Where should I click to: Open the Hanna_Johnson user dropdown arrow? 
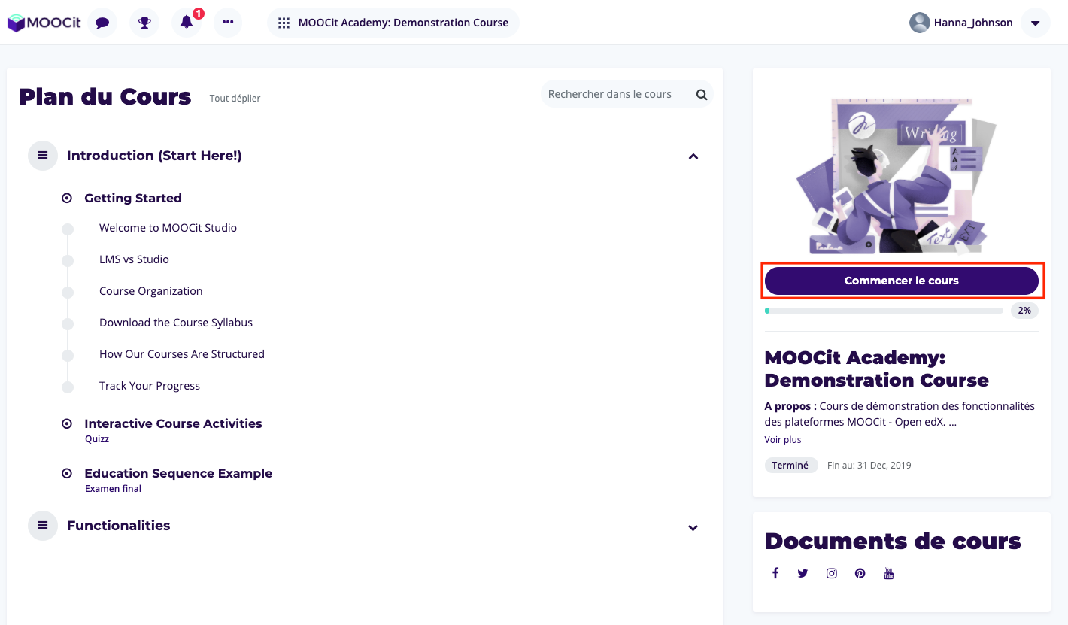(x=1035, y=23)
